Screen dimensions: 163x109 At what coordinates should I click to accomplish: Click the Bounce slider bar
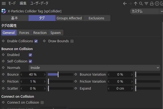60,75
